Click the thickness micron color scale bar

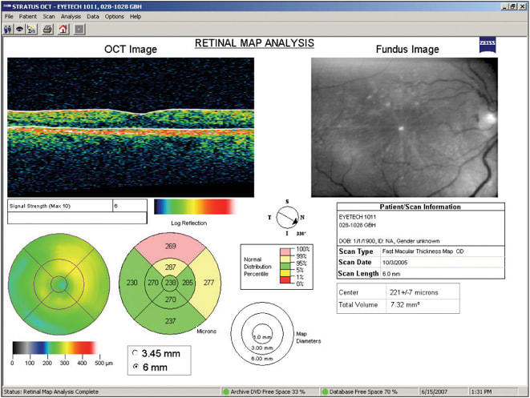coord(54,348)
